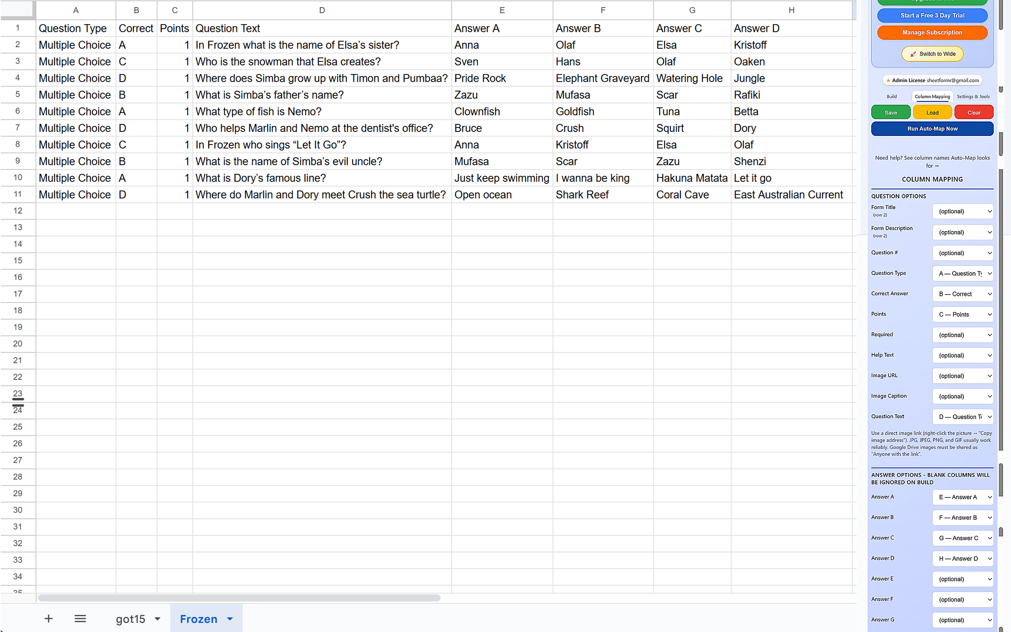Open the Frozen sheet tab dropdown arrow
1011x632 pixels.
pyautogui.click(x=229, y=619)
